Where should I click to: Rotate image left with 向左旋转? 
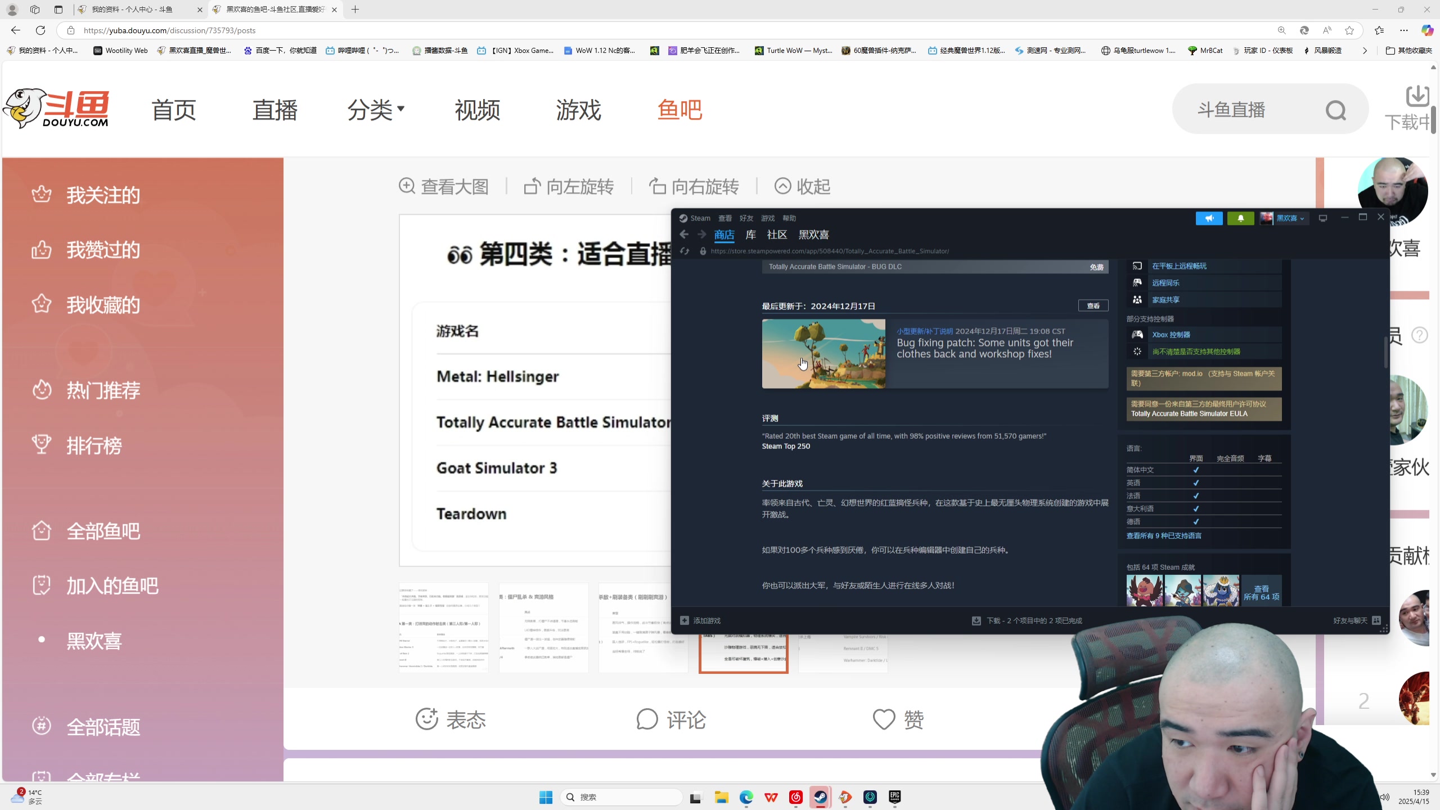[569, 186]
